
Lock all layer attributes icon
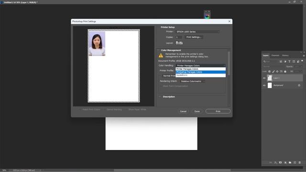click(285, 72)
